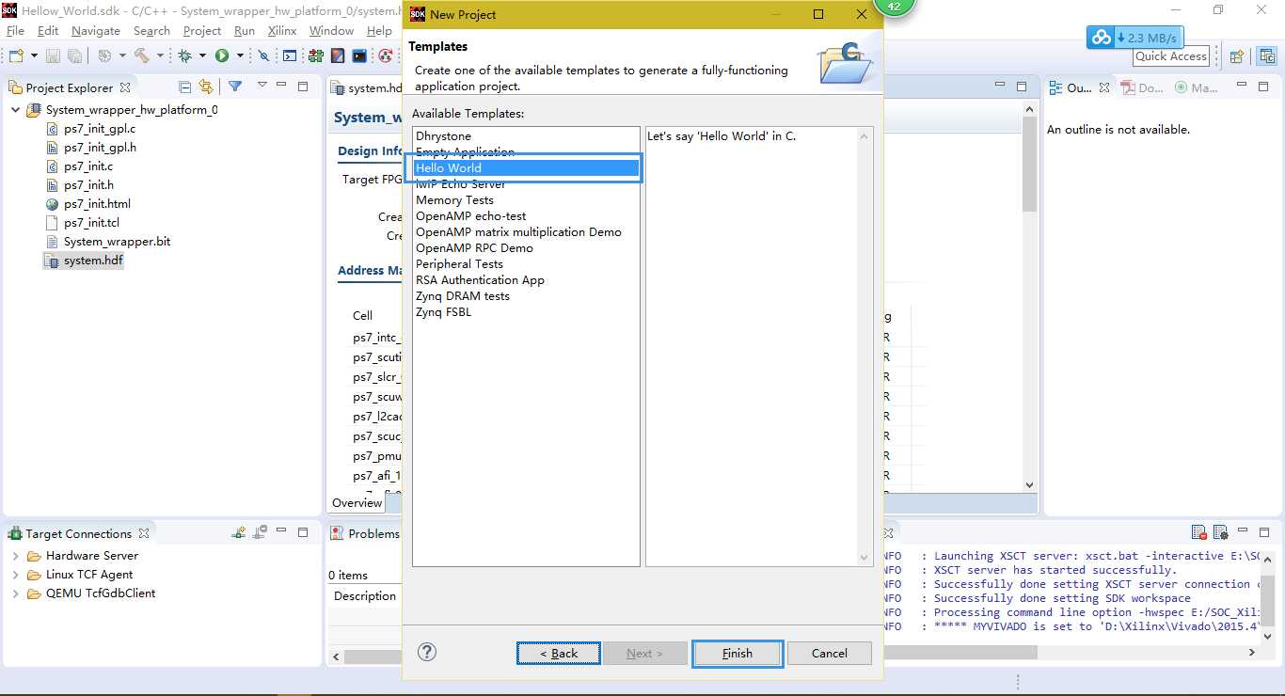
Task: Click the console horizontal scrollbar
Action: pos(960,652)
